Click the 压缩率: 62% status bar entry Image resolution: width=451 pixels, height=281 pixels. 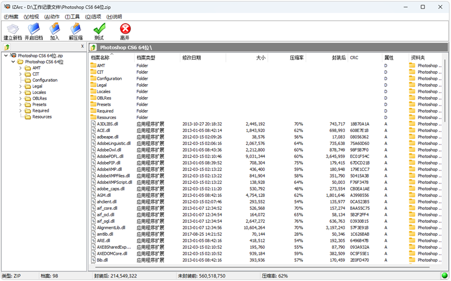[x=275, y=276]
